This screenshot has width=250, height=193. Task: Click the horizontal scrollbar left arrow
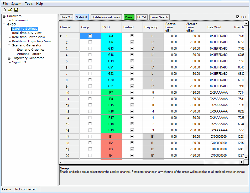pyautogui.click(x=61, y=162)
